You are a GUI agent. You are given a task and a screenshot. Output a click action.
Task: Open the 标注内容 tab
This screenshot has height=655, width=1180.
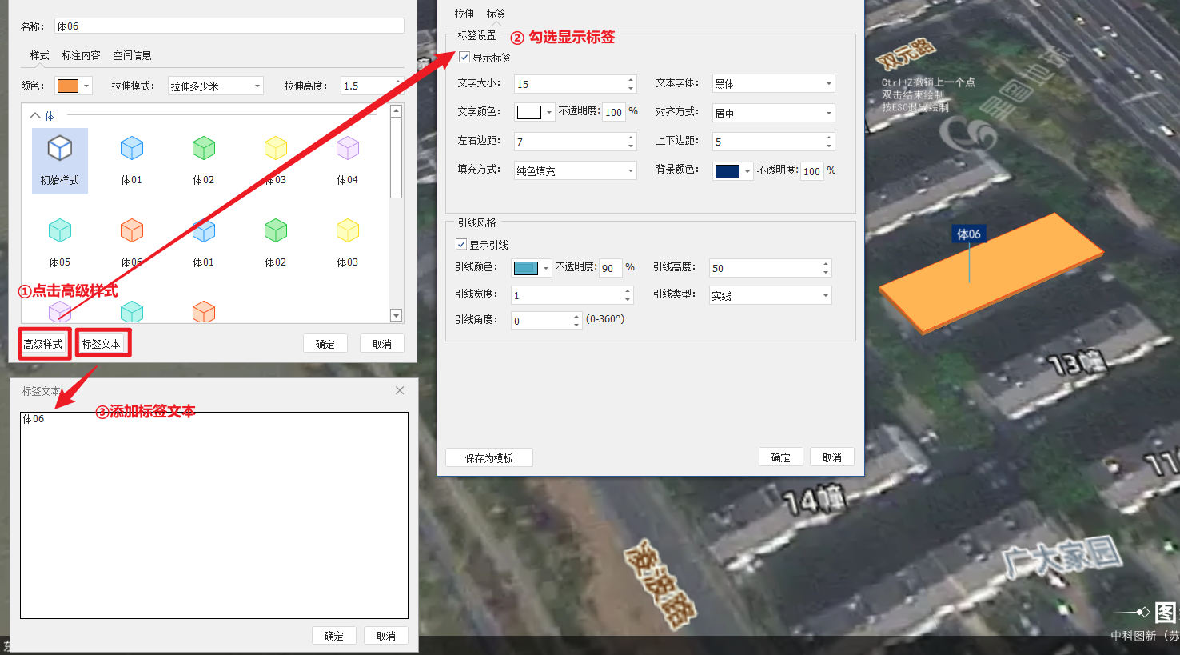(x=82, y=55)
